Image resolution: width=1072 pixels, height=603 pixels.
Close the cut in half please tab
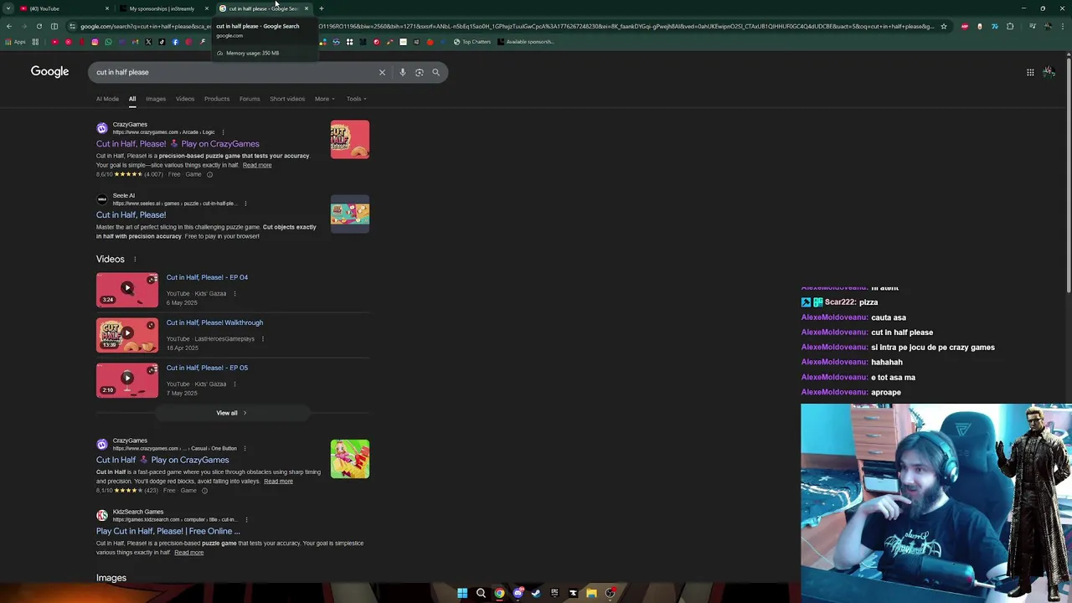(x=307, y=8)
